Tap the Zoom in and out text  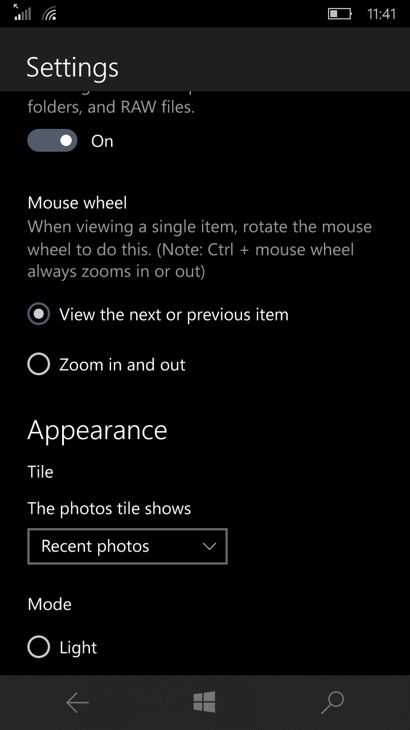pos(122,364)
